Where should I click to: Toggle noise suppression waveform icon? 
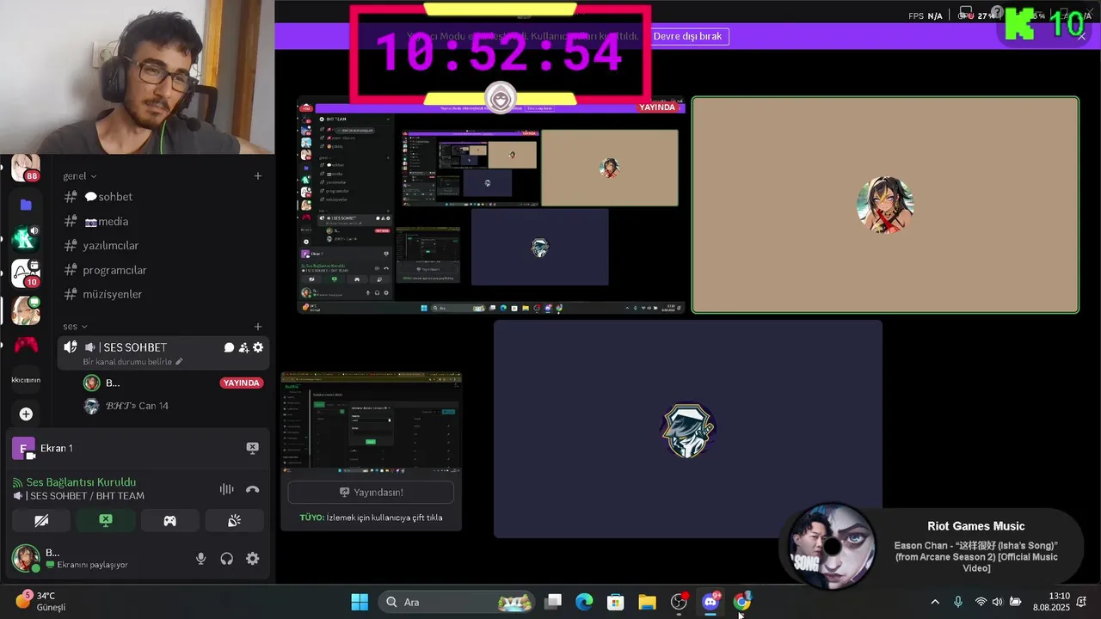226,489
